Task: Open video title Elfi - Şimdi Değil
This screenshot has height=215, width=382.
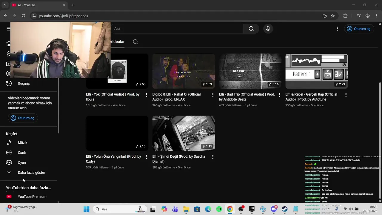Action: (179, 159)
